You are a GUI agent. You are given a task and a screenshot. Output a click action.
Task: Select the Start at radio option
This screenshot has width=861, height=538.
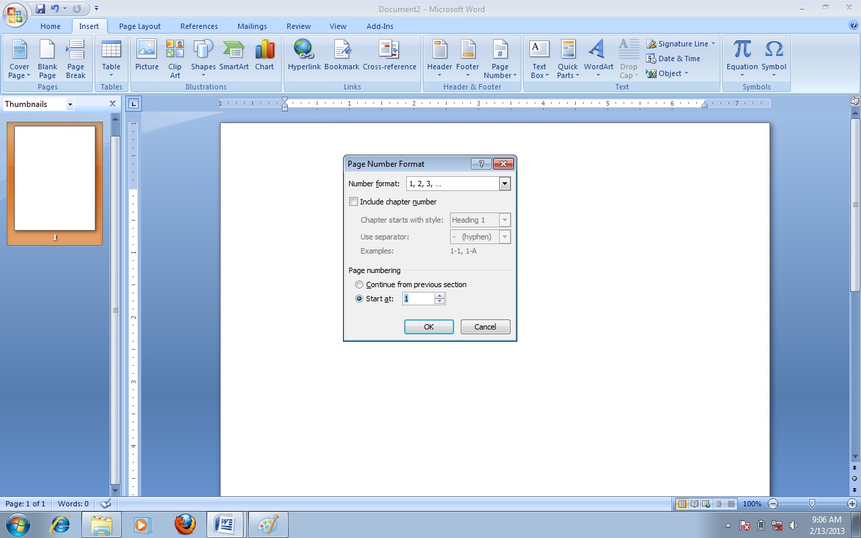pos(359,299)
